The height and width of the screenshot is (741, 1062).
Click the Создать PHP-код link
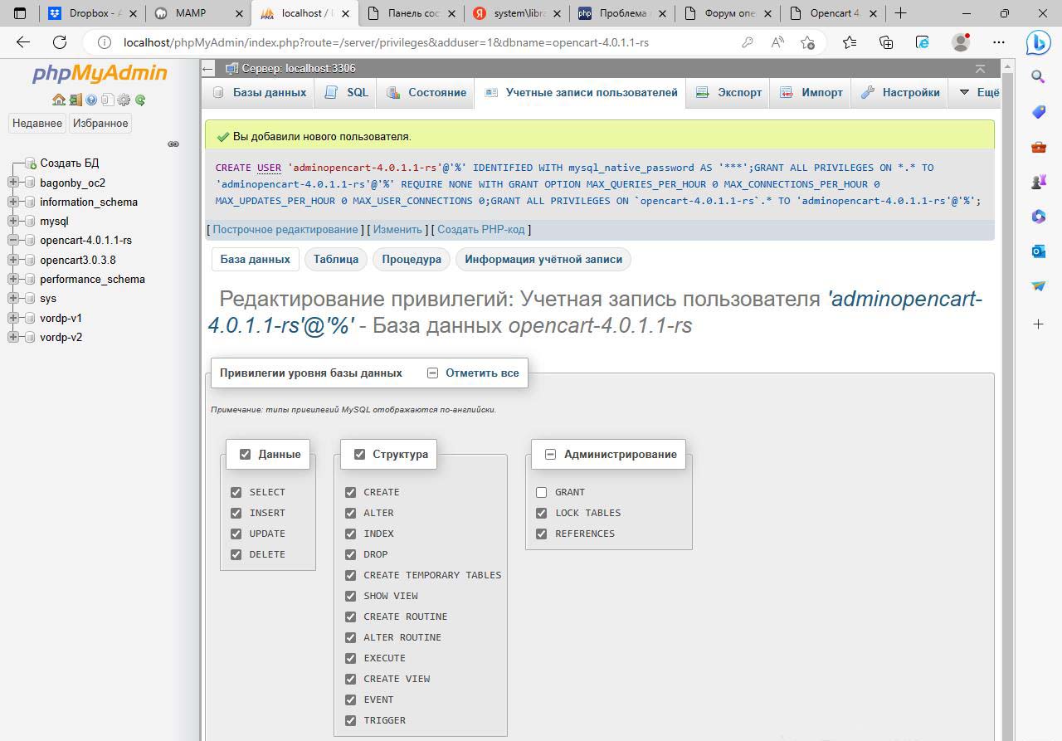[x=480, y=229]
